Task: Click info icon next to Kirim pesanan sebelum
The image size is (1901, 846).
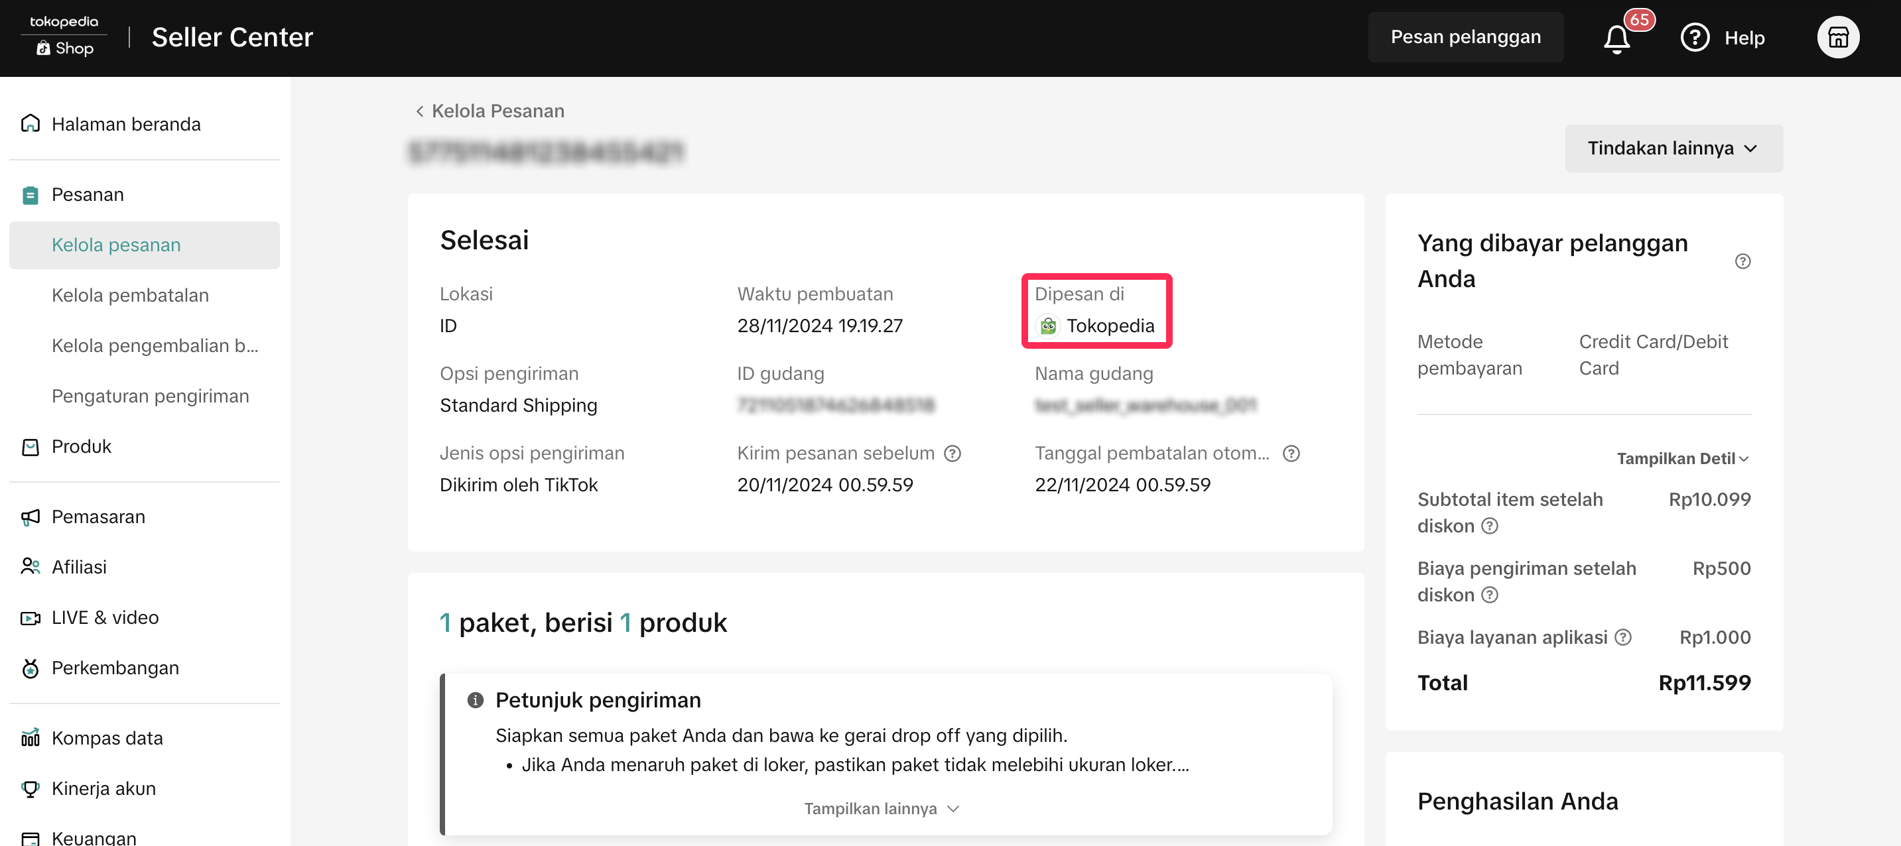Action: pyautogui.click(x=952, y=453)
